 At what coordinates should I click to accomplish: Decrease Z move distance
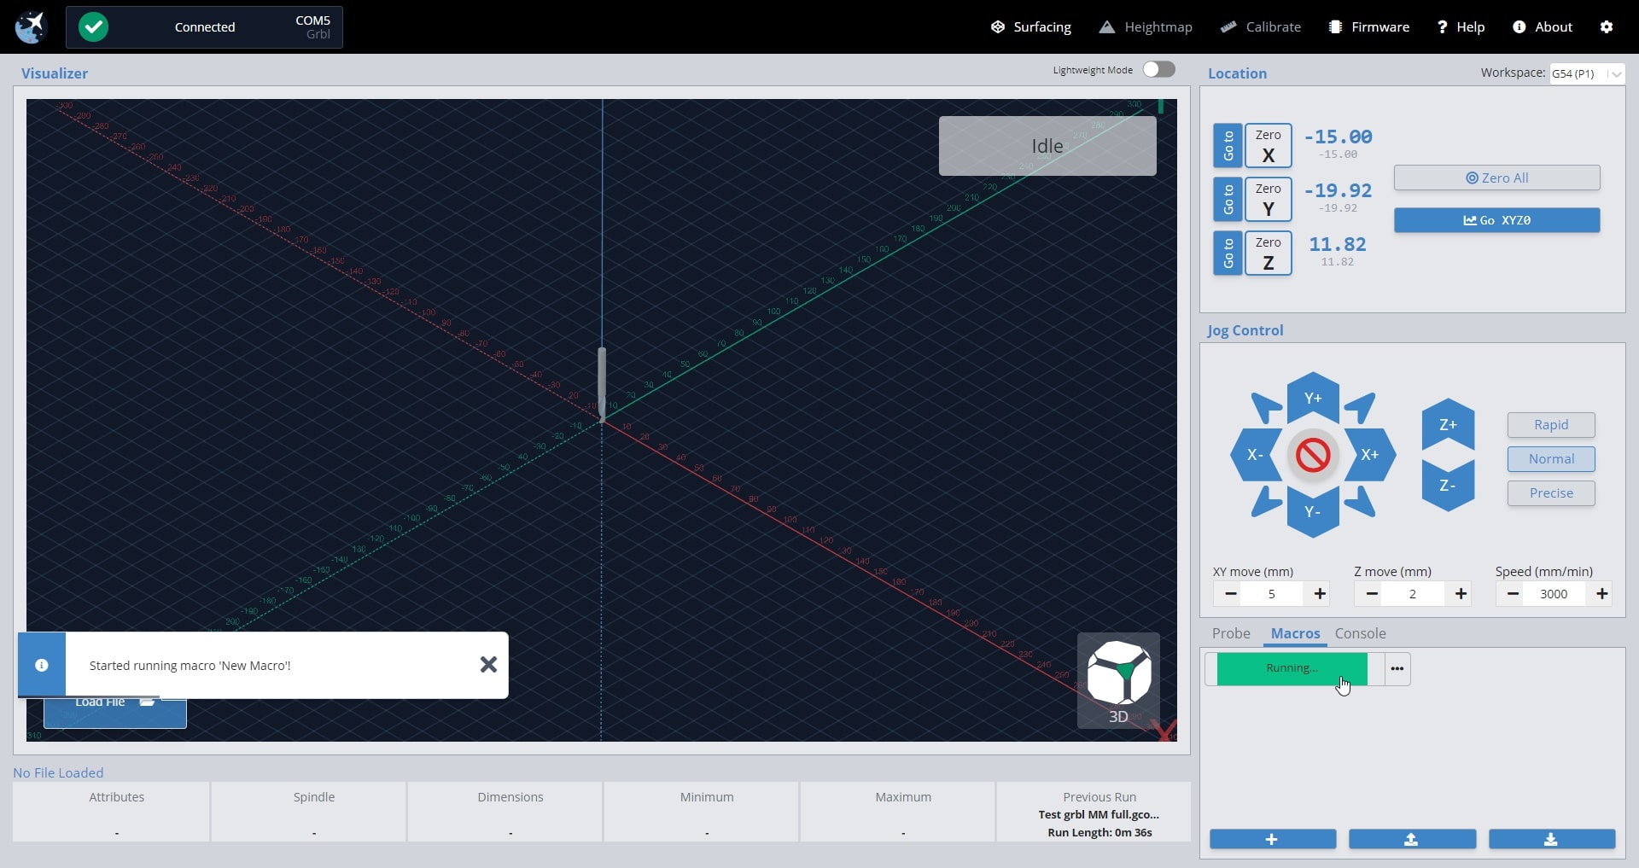point(1372,594)
